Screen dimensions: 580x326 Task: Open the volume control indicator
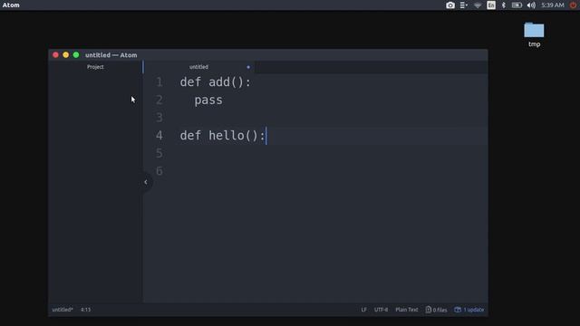click(x=531, y=5)
